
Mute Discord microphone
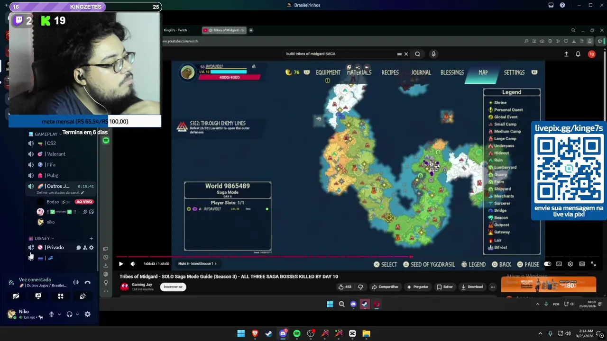click(x=51, y=314)
